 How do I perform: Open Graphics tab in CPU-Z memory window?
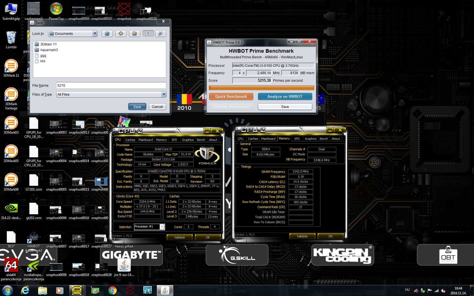point(310,139)
